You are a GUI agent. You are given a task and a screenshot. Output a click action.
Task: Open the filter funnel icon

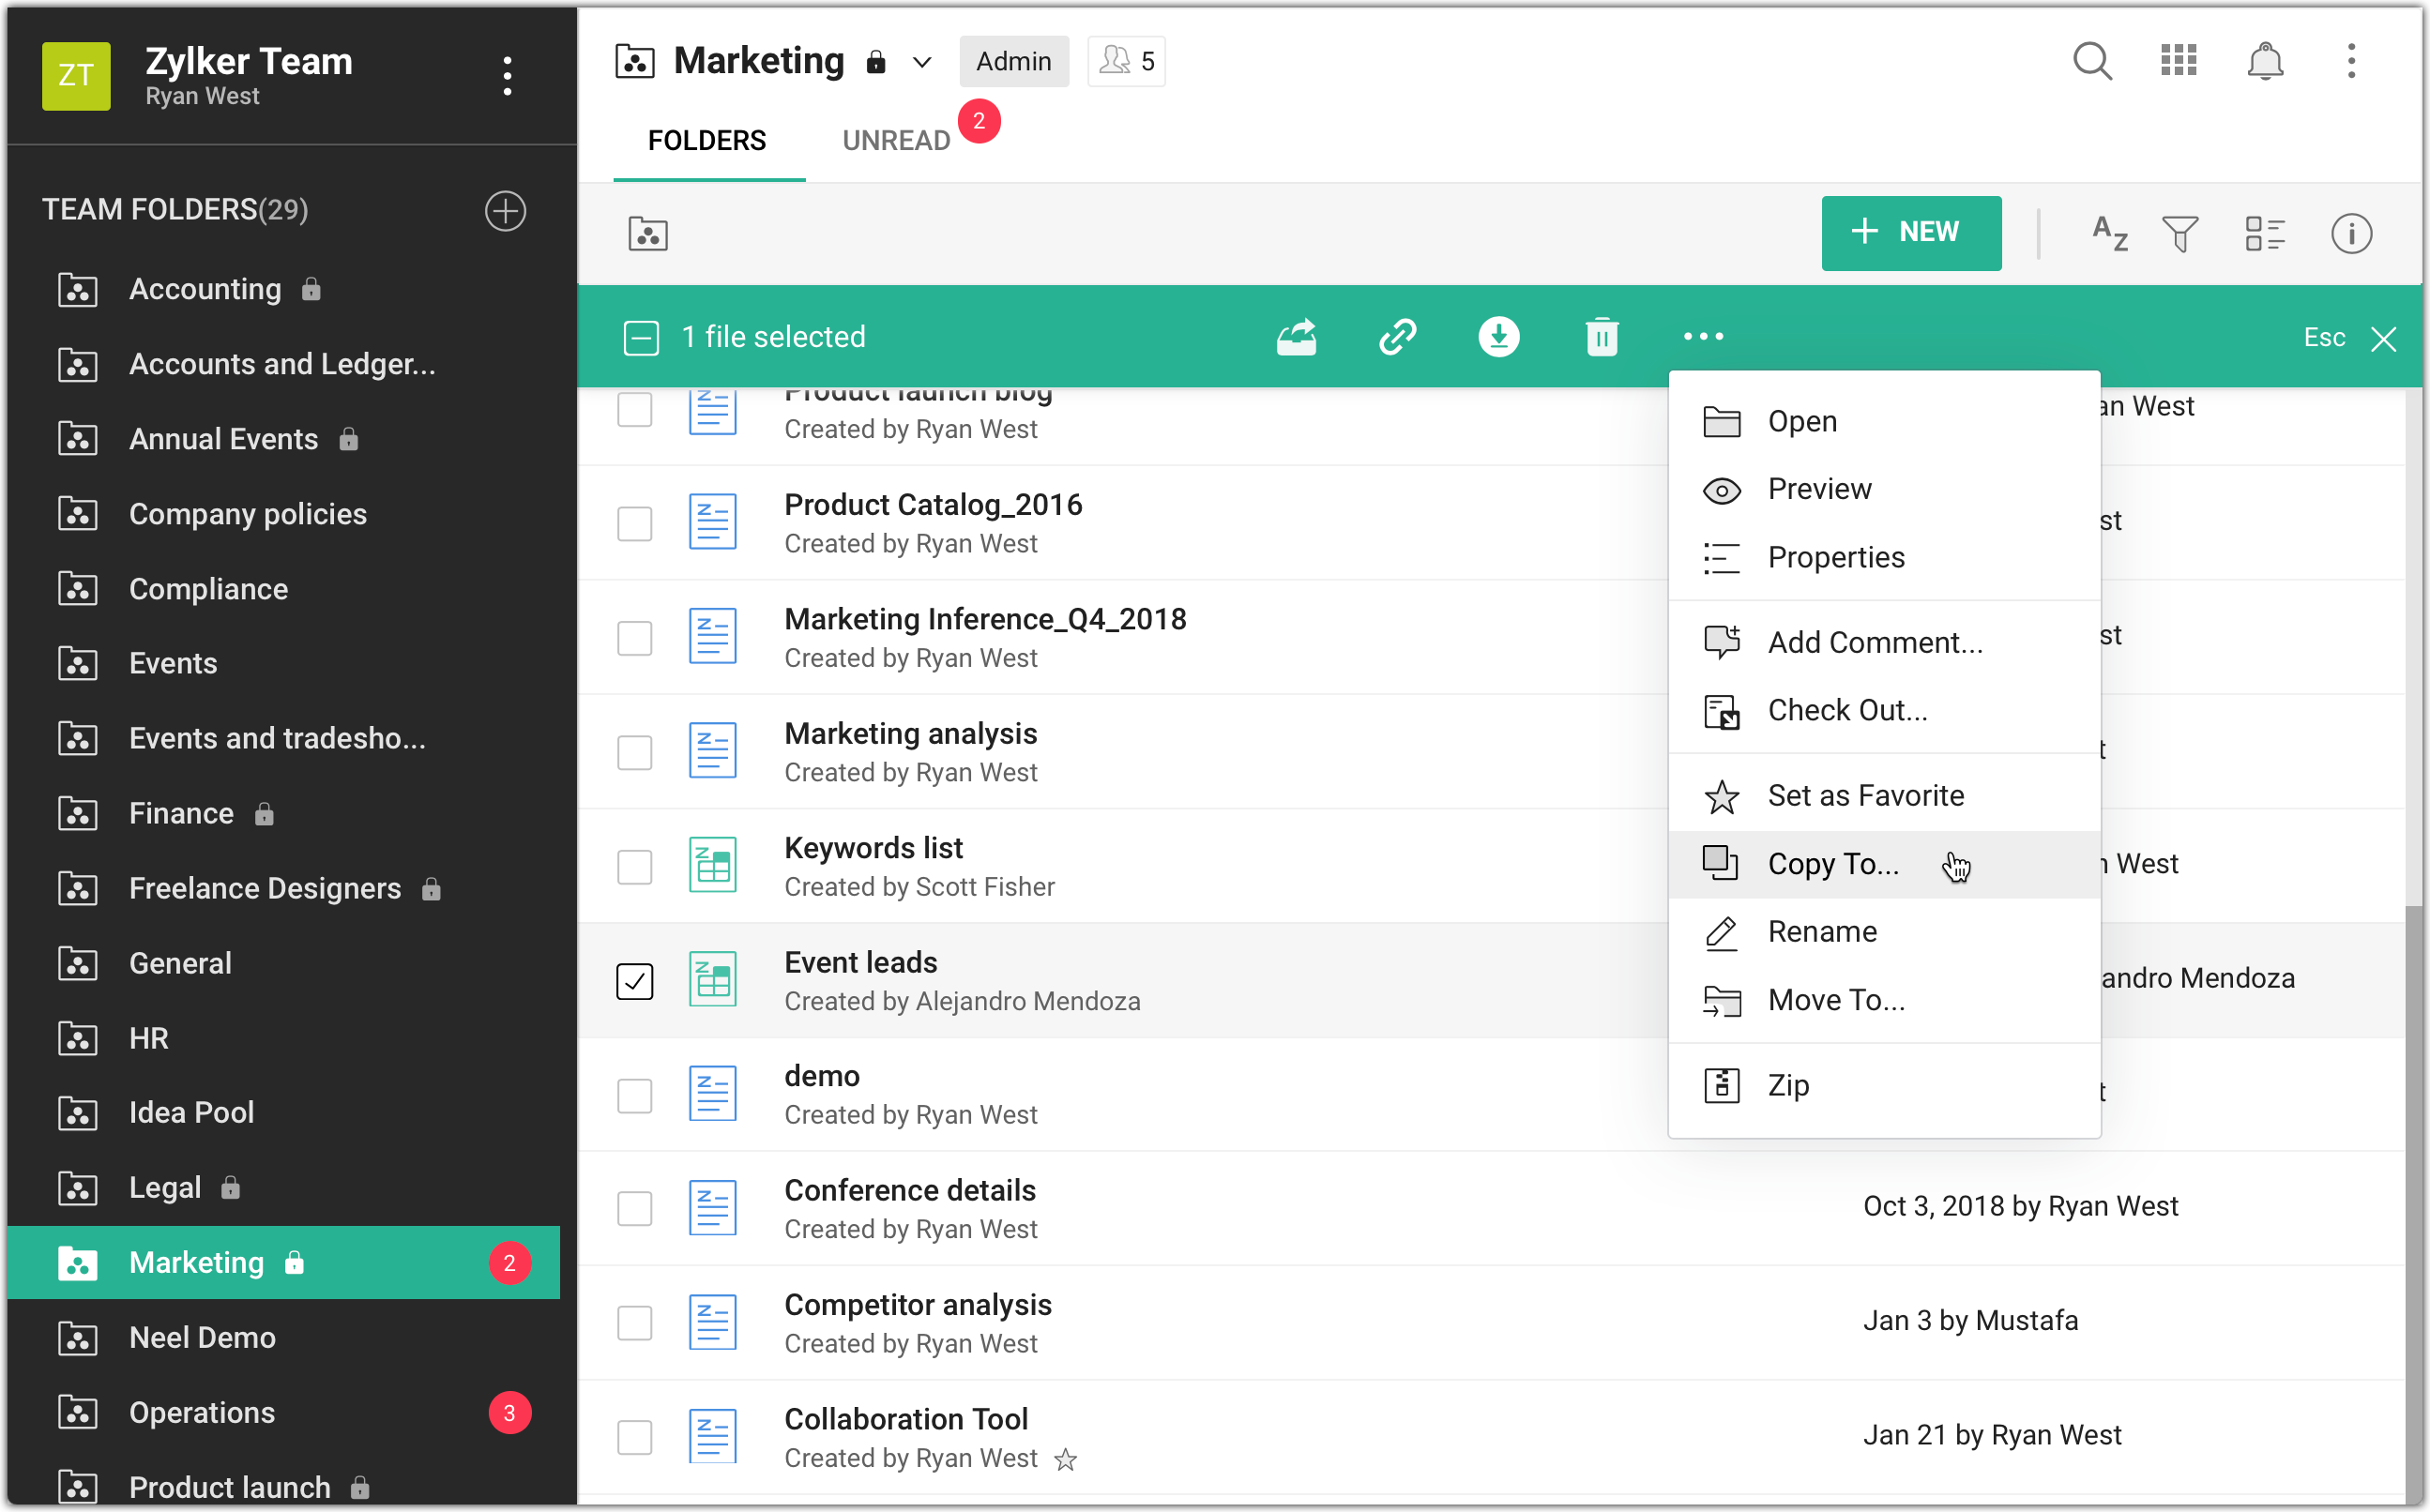[x=2180, y=234]
